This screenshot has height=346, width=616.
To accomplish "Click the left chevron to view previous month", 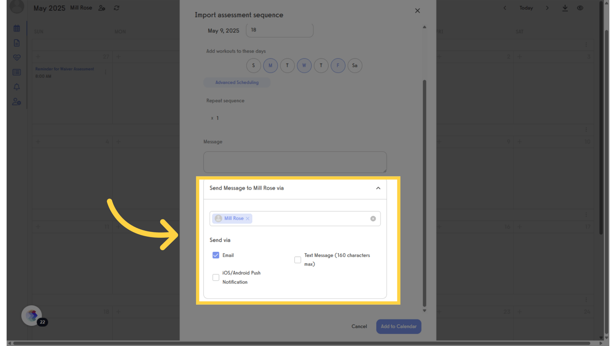I will click(x=505, y=8).
